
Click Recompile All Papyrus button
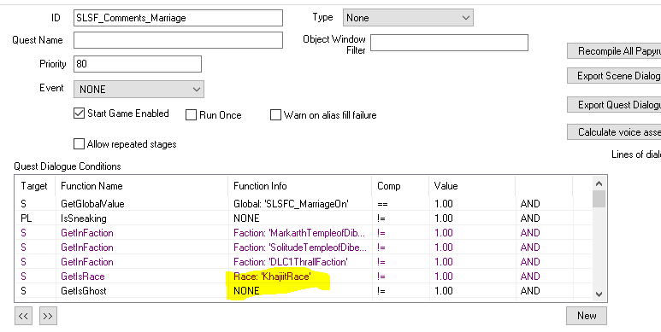pyautogui.click(x=614, y=51)
